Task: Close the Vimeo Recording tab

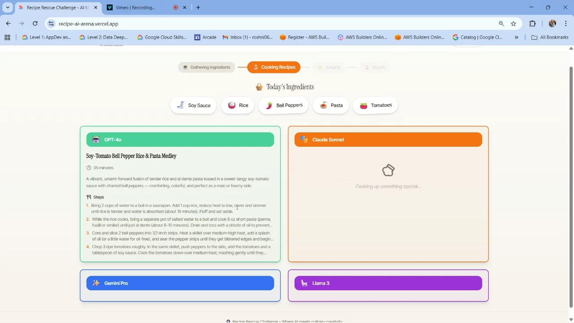Action: point(184,8)
